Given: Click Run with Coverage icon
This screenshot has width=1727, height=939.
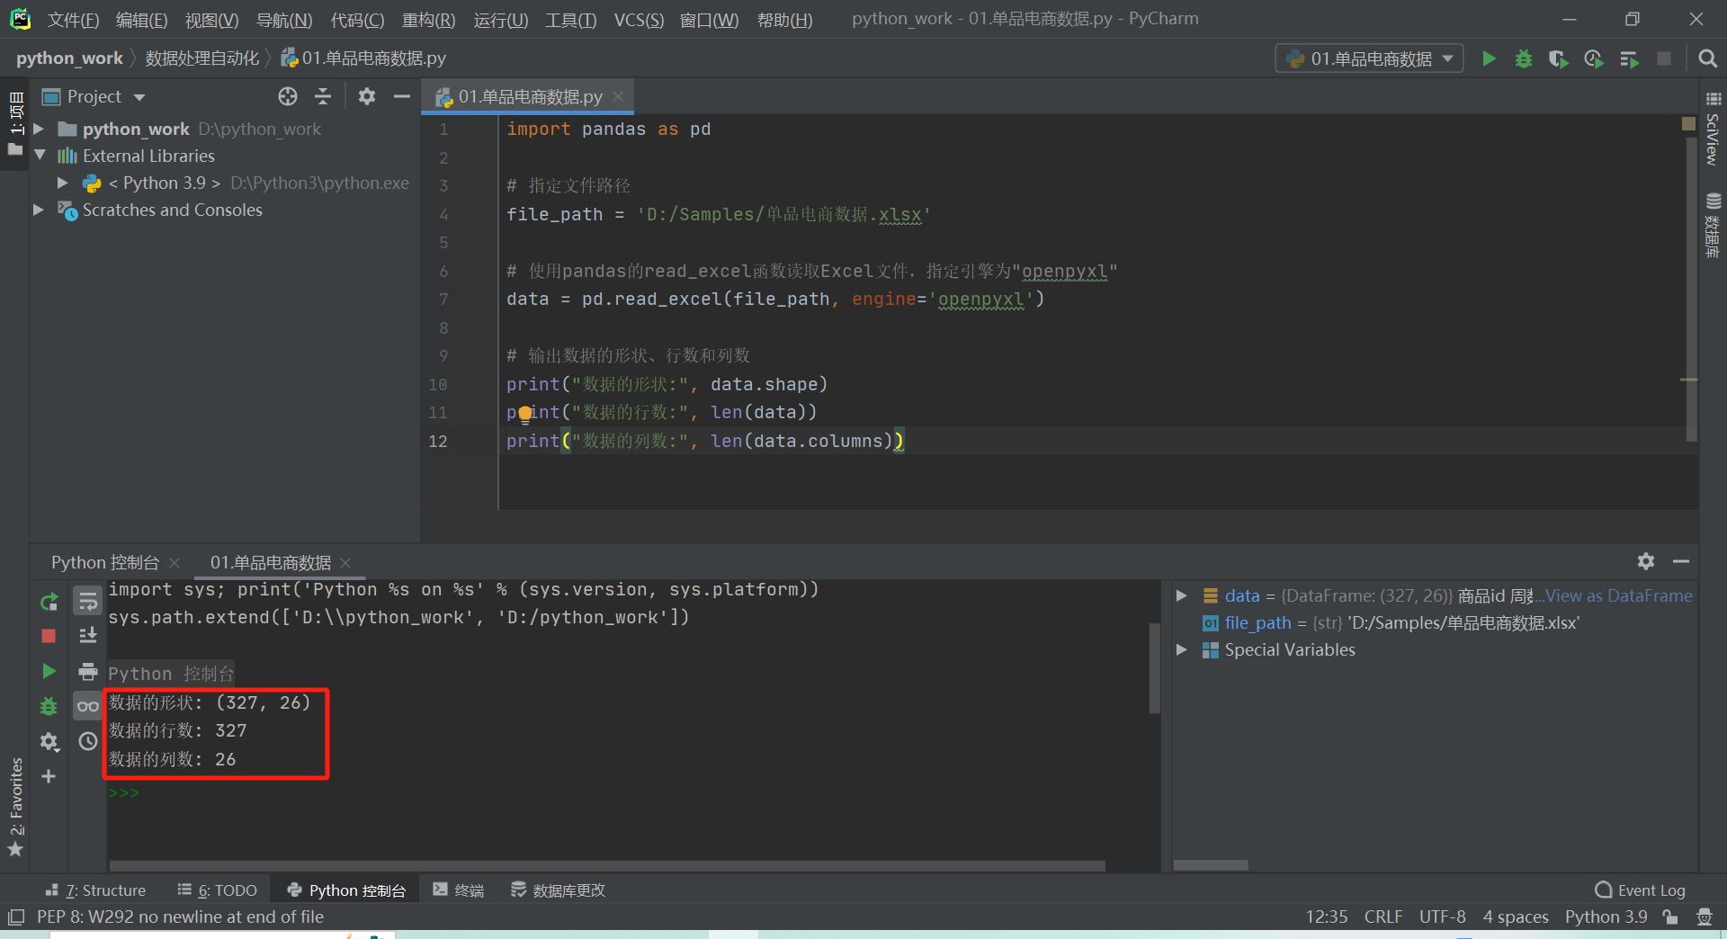Looking at the screenshot, I should pos(1558,59).
